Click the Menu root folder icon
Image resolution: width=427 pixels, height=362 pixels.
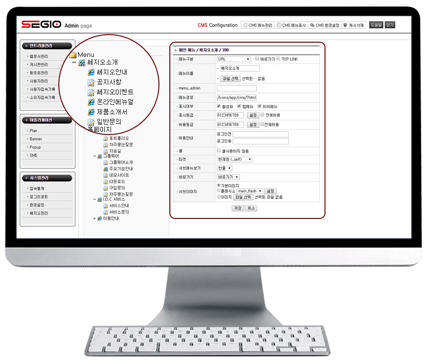point(73,55)
